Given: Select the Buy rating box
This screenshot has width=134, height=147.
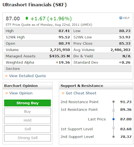Looking at the screenshot, I should click(27, 112).
